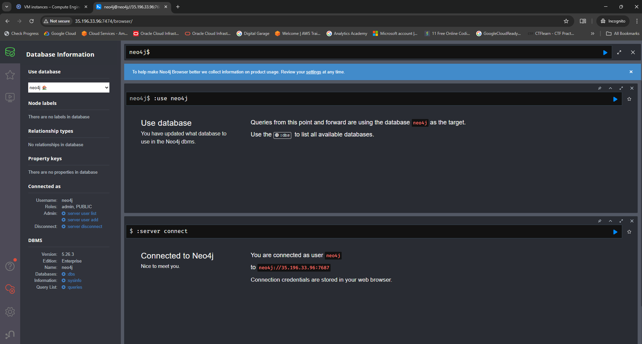The width and height of the screenshot is (642, 344).
Task: Rerun the :server connect command
Action: click(x=615, y=232)
